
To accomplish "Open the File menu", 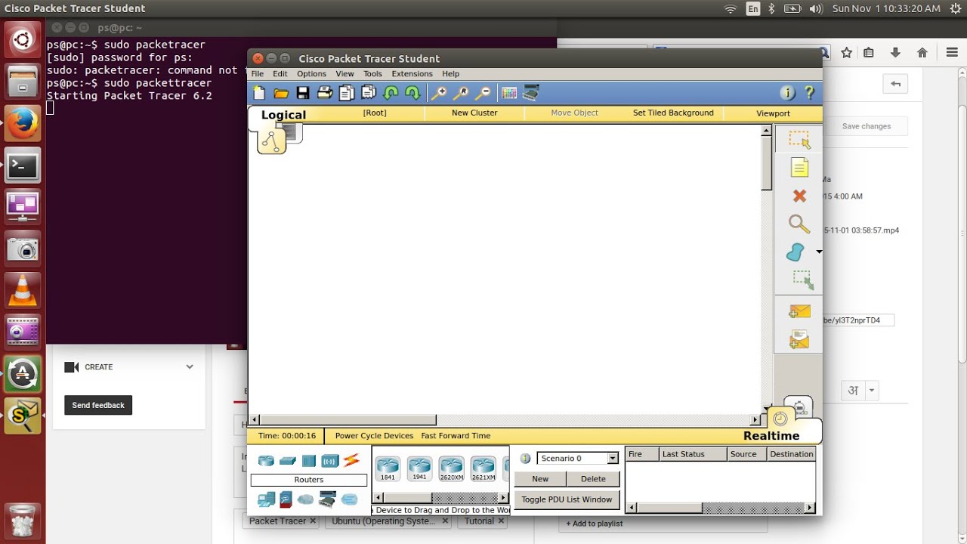I will (258, 74).
